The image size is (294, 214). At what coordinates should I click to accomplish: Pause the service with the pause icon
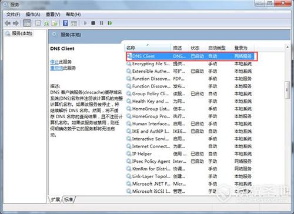[101, 23]
